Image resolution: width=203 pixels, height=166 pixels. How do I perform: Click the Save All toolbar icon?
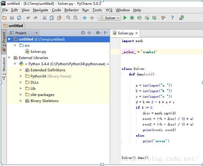[12, 18]
